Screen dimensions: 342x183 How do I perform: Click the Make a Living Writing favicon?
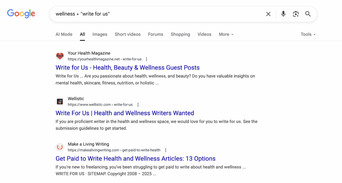tap(60, 147)
